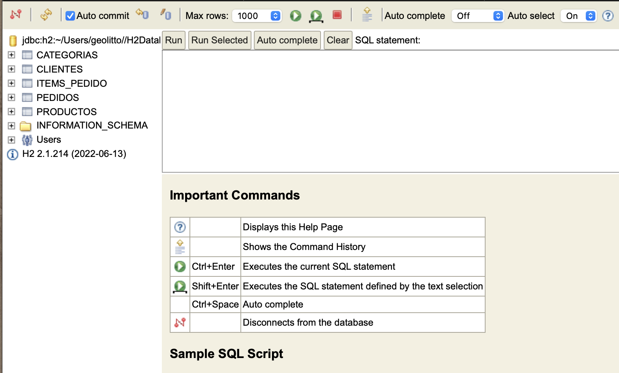
Task: Click the INFORMATION_SCHEMA folder icon
Action: [x=26, y=126]
